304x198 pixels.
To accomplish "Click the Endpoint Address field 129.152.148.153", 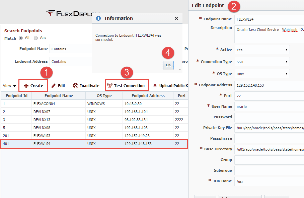I will pyautogui.click(x=269, y=85).
